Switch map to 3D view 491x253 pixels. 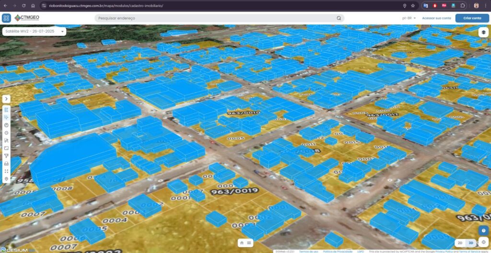[x=471, y=243]
